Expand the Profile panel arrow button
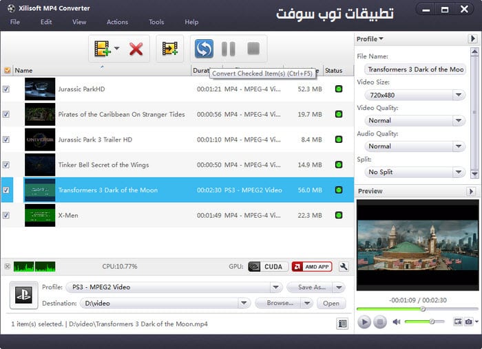Screen dimensions: 482x349 tap(473, 38)
